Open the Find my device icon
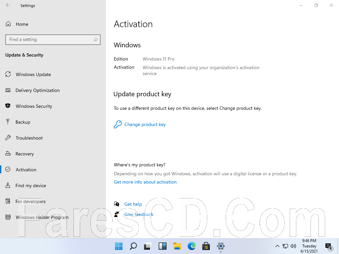This screenshot has height=254, width=339. 8,185
